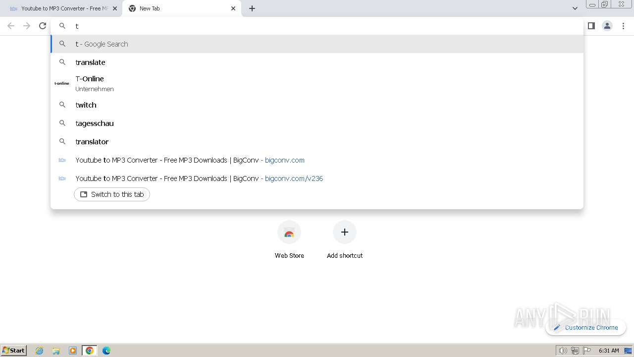Click the search icon beside 'twitch'

click(62, 105)
